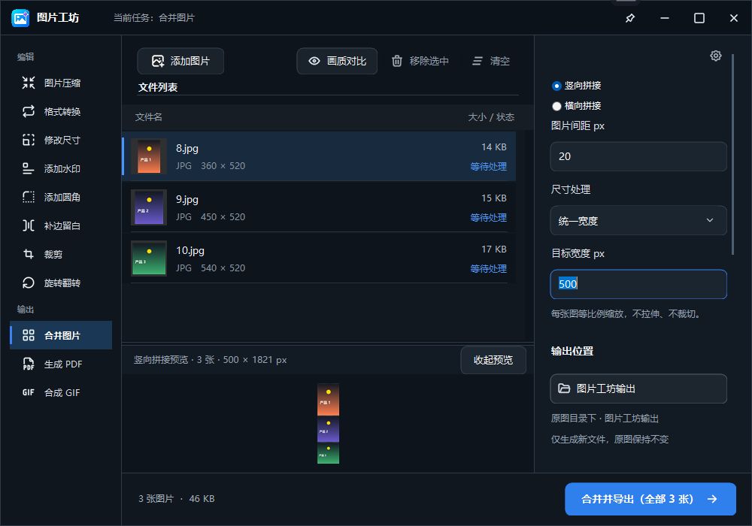752x526 pixels.
Task: Open the settings gear
Action: tap(716, 56)
